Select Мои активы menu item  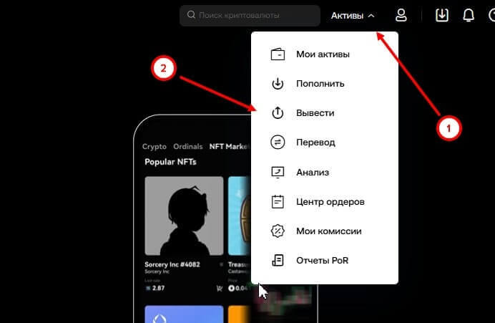tap(323, 54)
